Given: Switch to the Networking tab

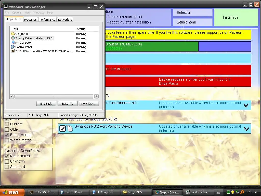Looking at the screenshot, I should [65, 19].
